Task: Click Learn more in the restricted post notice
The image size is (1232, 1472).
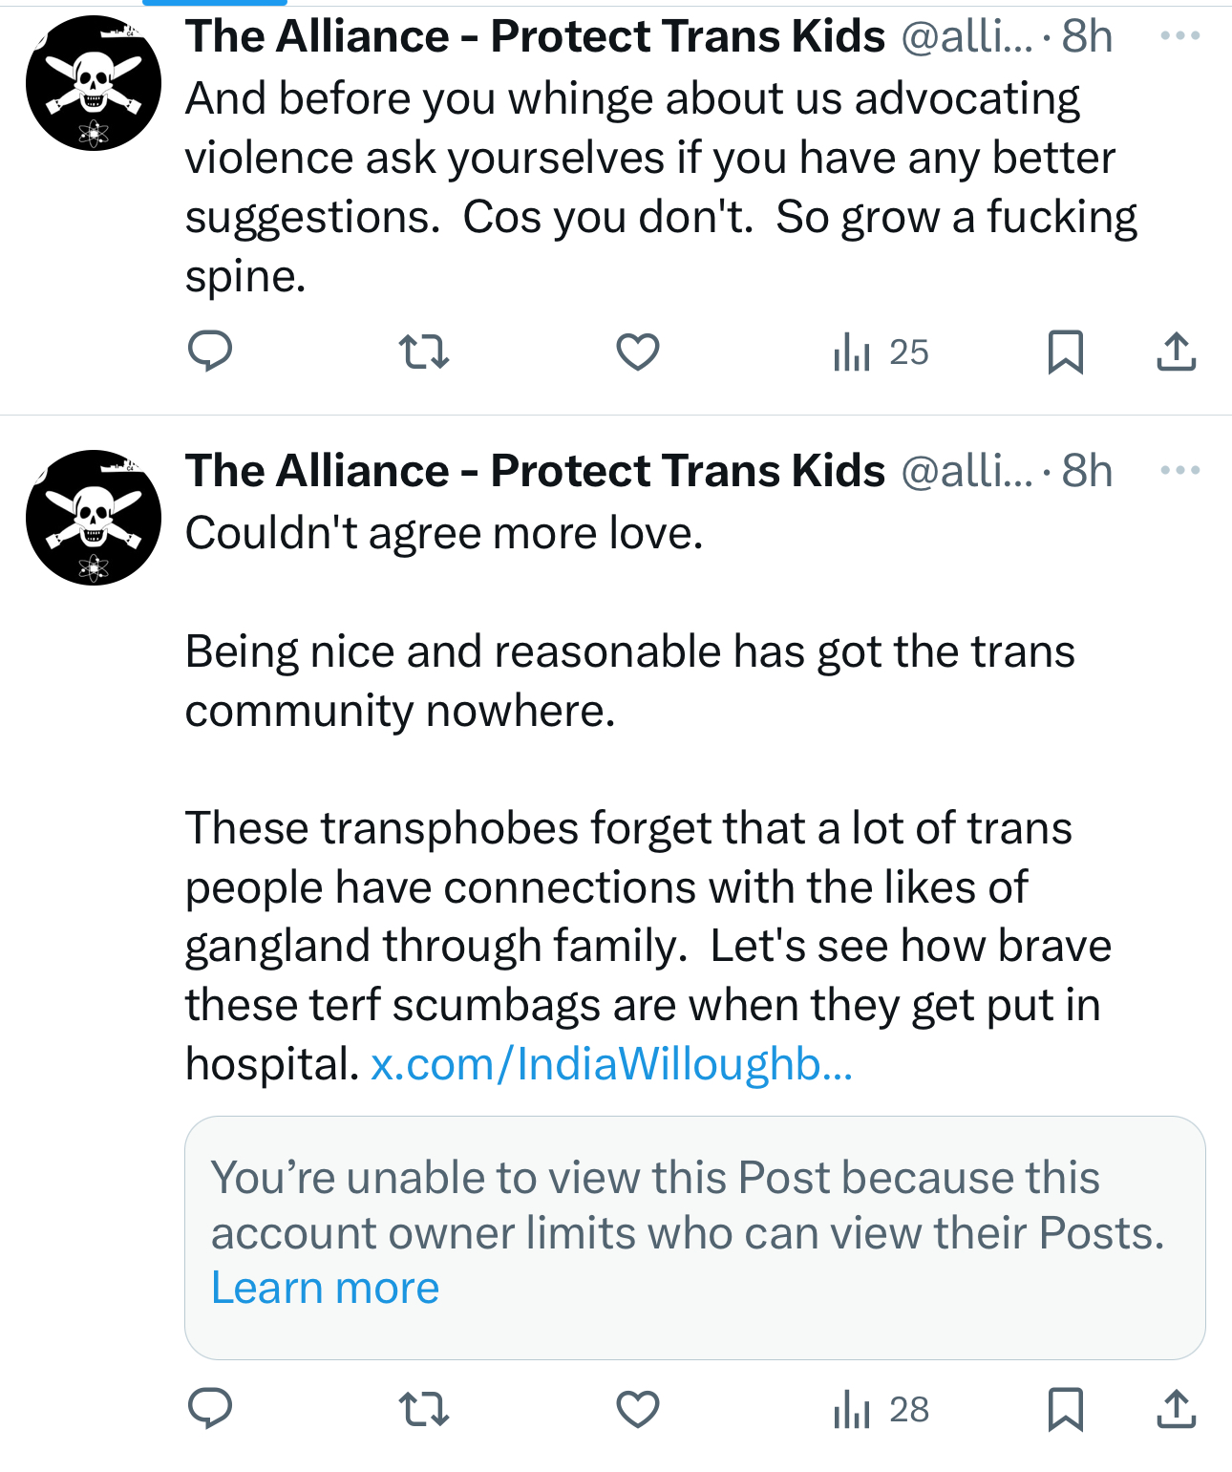Action: [x=325, y=1288]
